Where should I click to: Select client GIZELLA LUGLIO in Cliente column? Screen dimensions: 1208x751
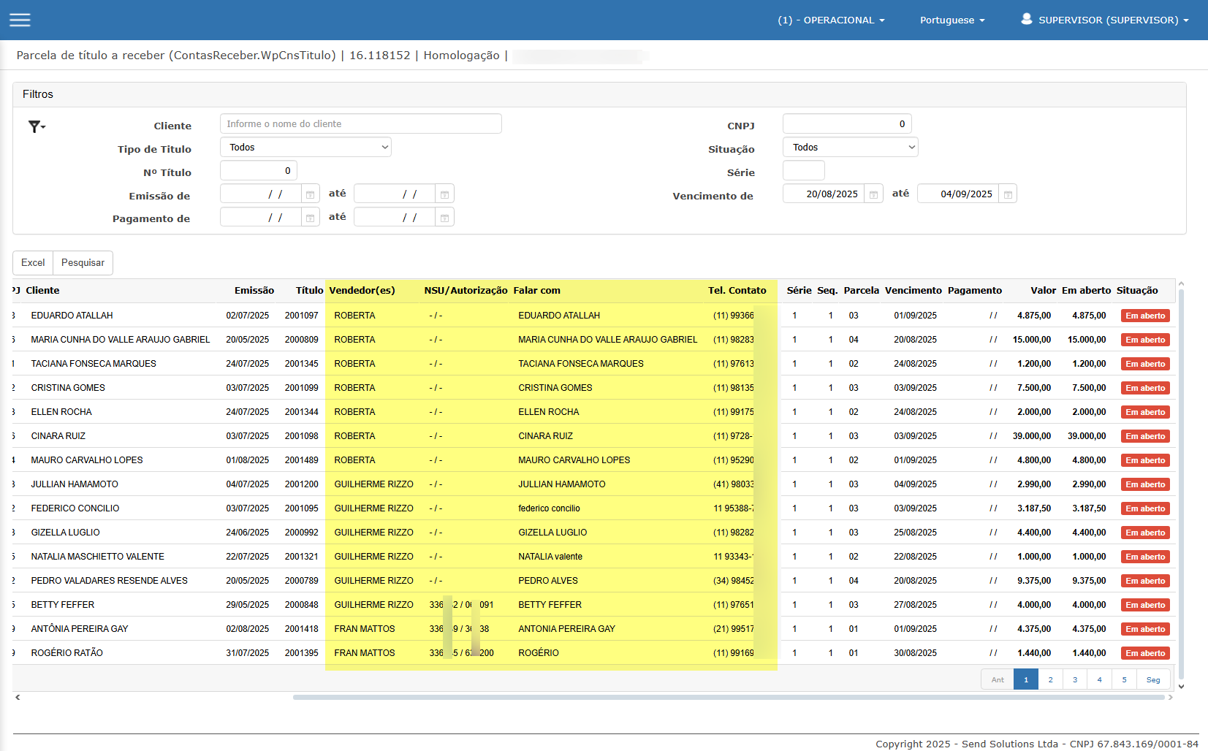[66, 533]
